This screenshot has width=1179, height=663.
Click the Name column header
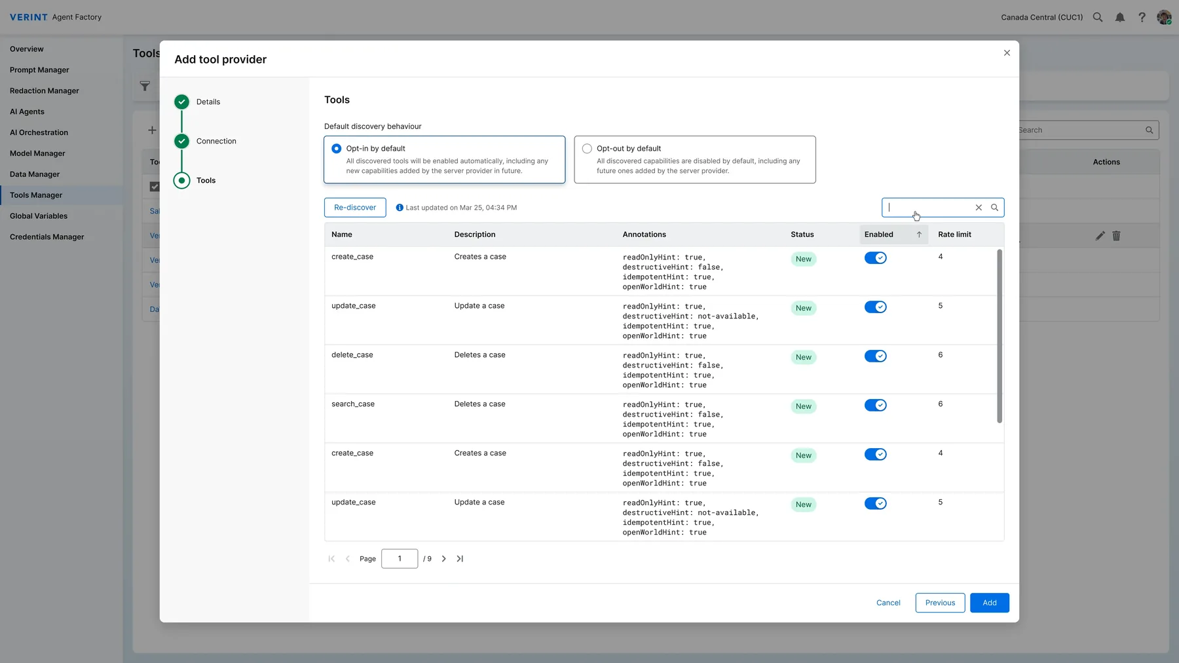pos(342,235)
